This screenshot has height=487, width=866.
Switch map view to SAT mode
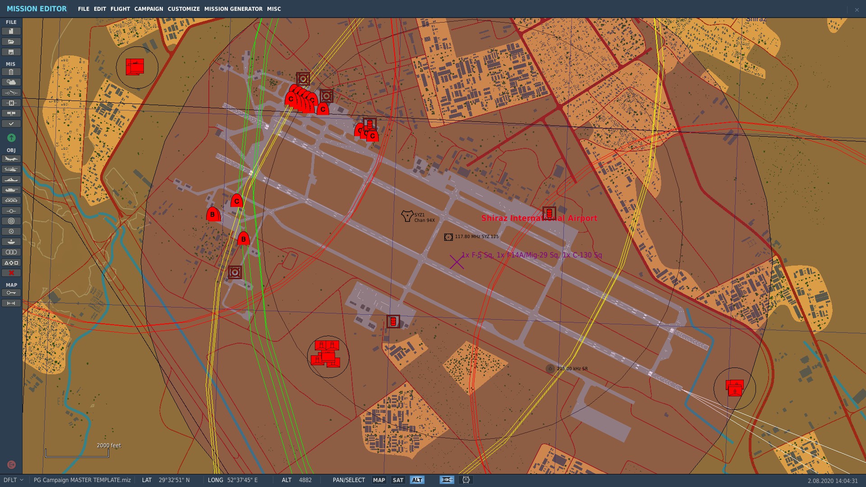coord(398,480)
